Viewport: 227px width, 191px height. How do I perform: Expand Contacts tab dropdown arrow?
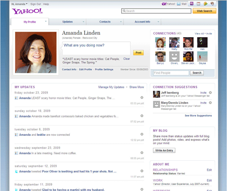[x=121, y=22]
